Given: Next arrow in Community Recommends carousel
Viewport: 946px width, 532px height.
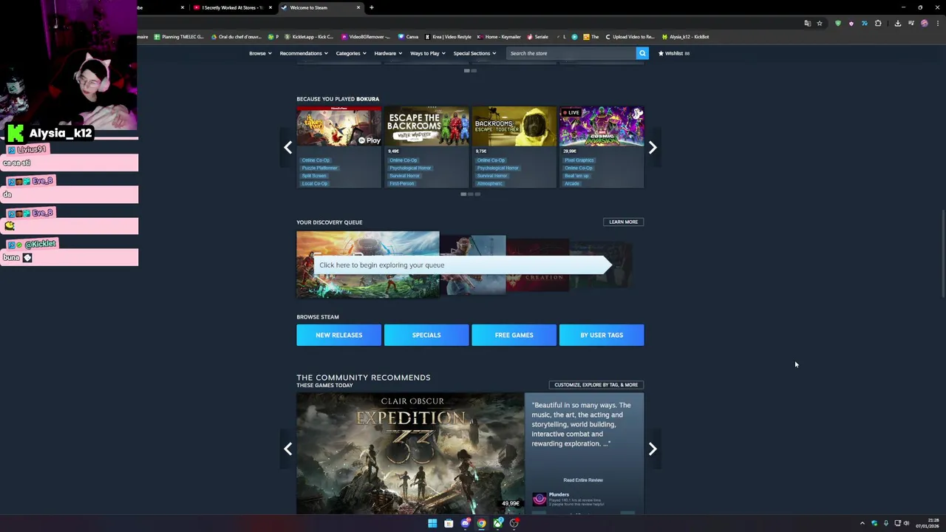Looking at the screenshot, I should tap(653, 449).
